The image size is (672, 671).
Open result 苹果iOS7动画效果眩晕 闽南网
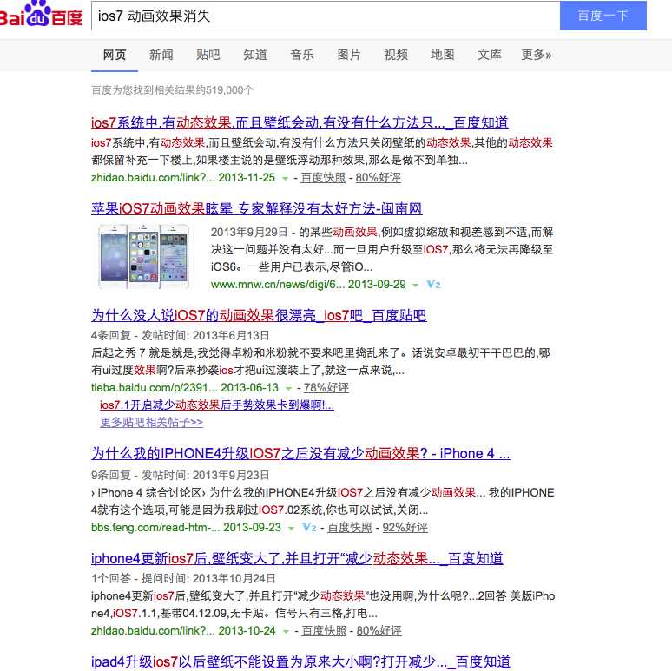click(x=257, y=208)
